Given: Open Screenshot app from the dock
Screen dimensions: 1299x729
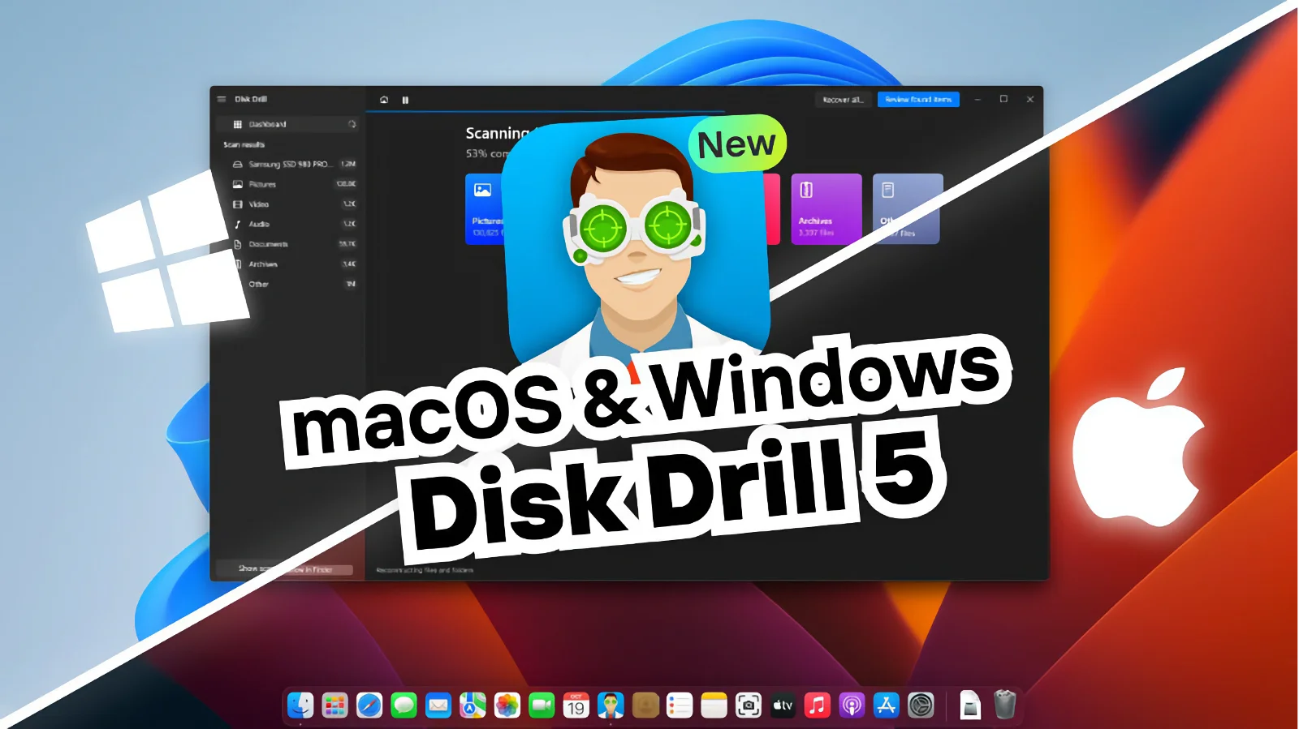Looking at the screenshot, I should 749,705.
